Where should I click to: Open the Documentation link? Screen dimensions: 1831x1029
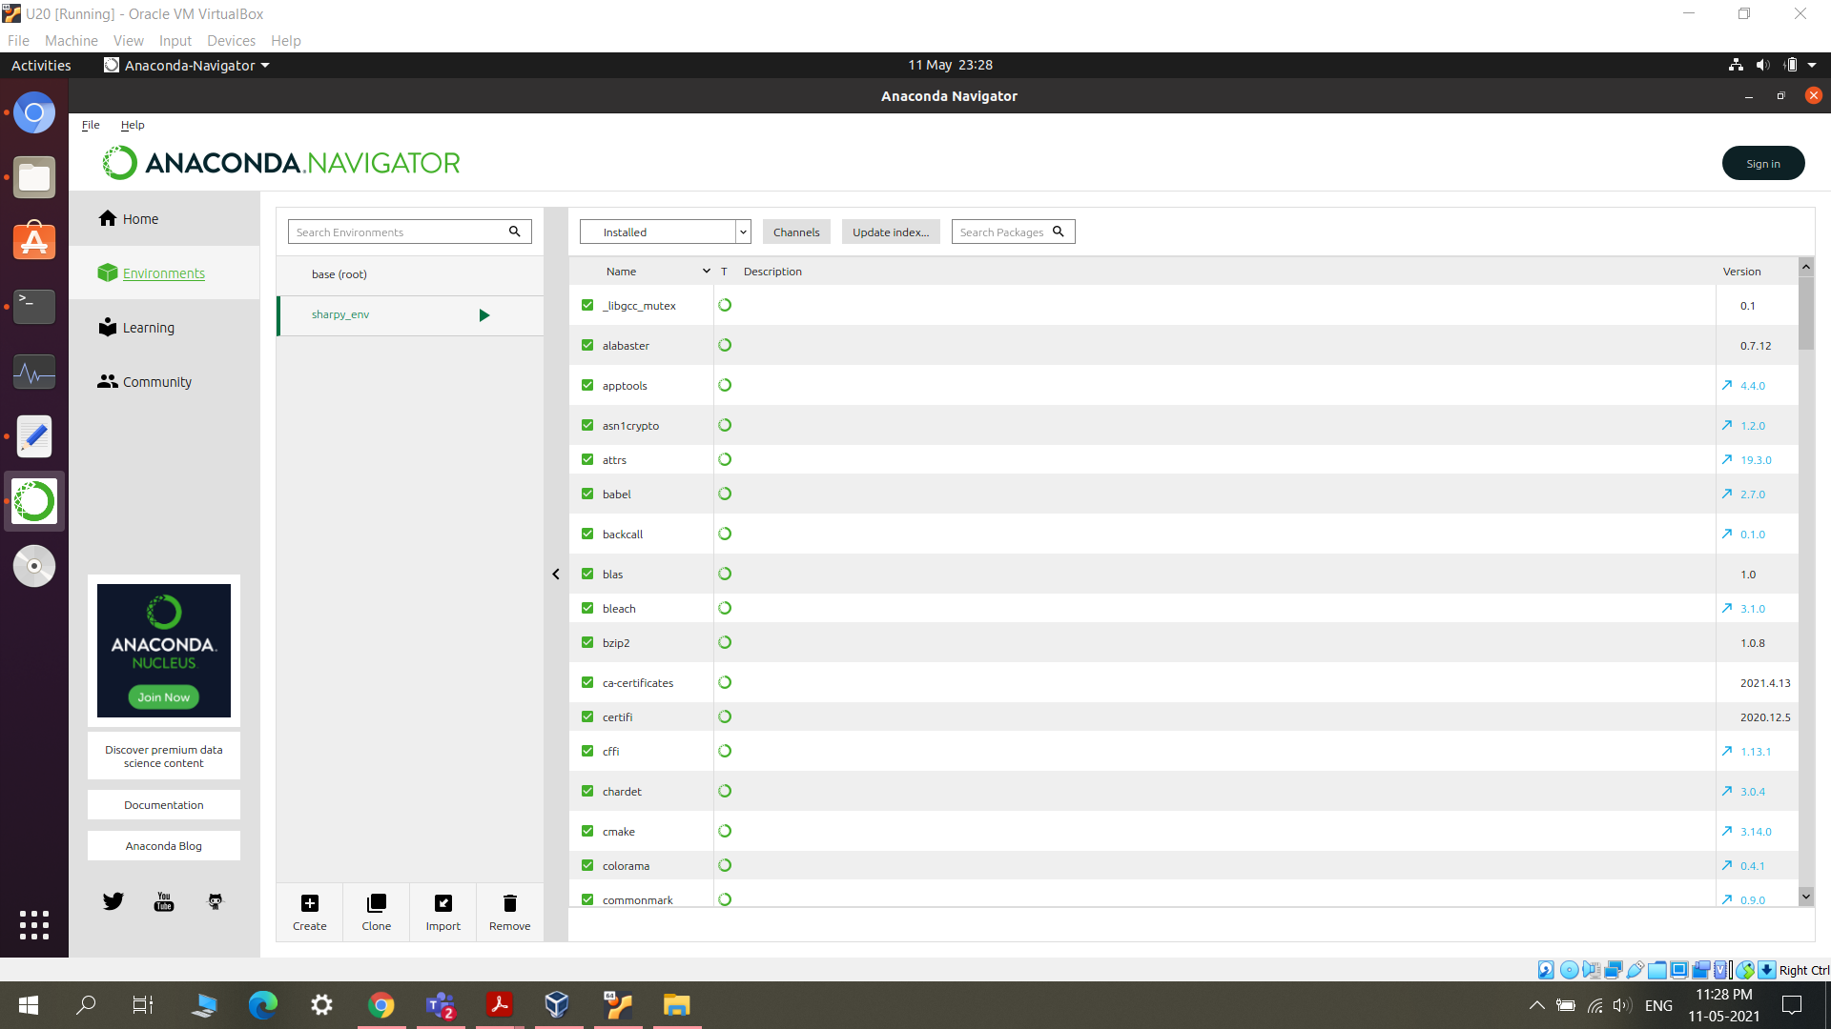coord(164,805)
